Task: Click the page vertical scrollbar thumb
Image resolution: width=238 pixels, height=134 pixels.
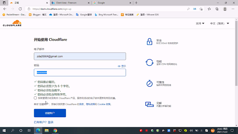Action: click(x=237, y=53)
